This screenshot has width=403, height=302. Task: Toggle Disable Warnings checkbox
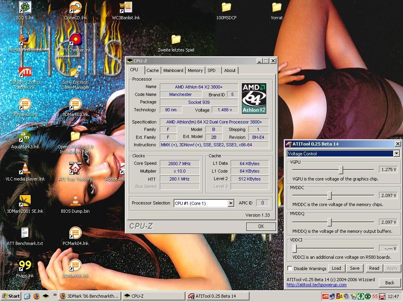tap(290, 268)
